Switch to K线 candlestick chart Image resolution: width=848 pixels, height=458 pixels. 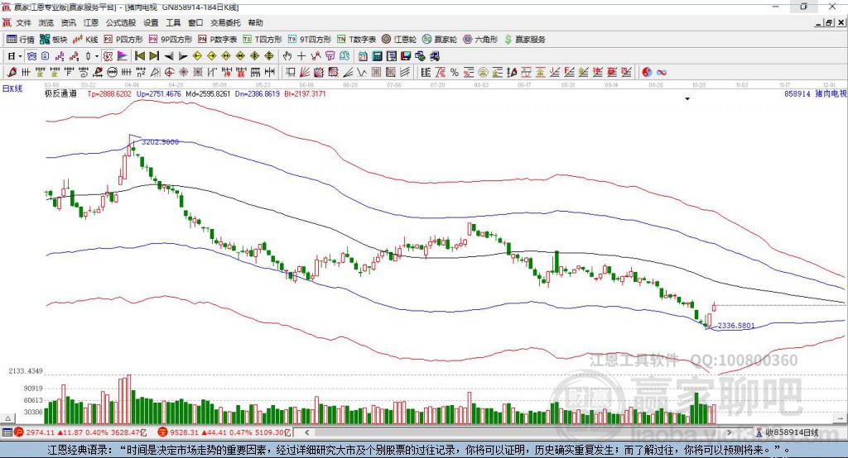pos(85,40)
